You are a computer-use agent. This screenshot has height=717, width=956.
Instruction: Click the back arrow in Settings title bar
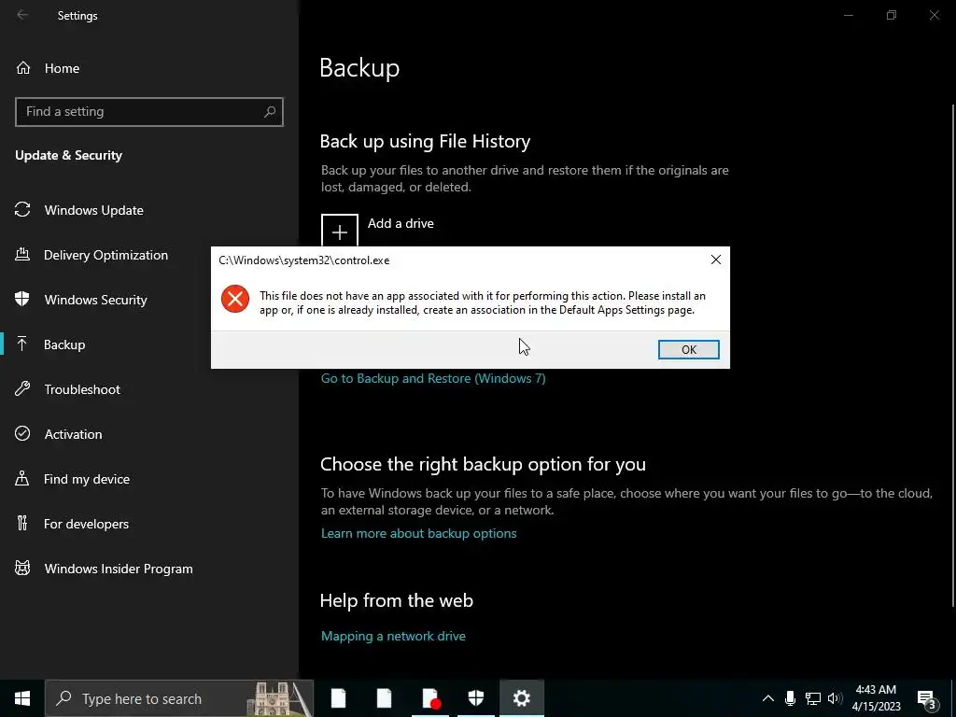[22, 15]
